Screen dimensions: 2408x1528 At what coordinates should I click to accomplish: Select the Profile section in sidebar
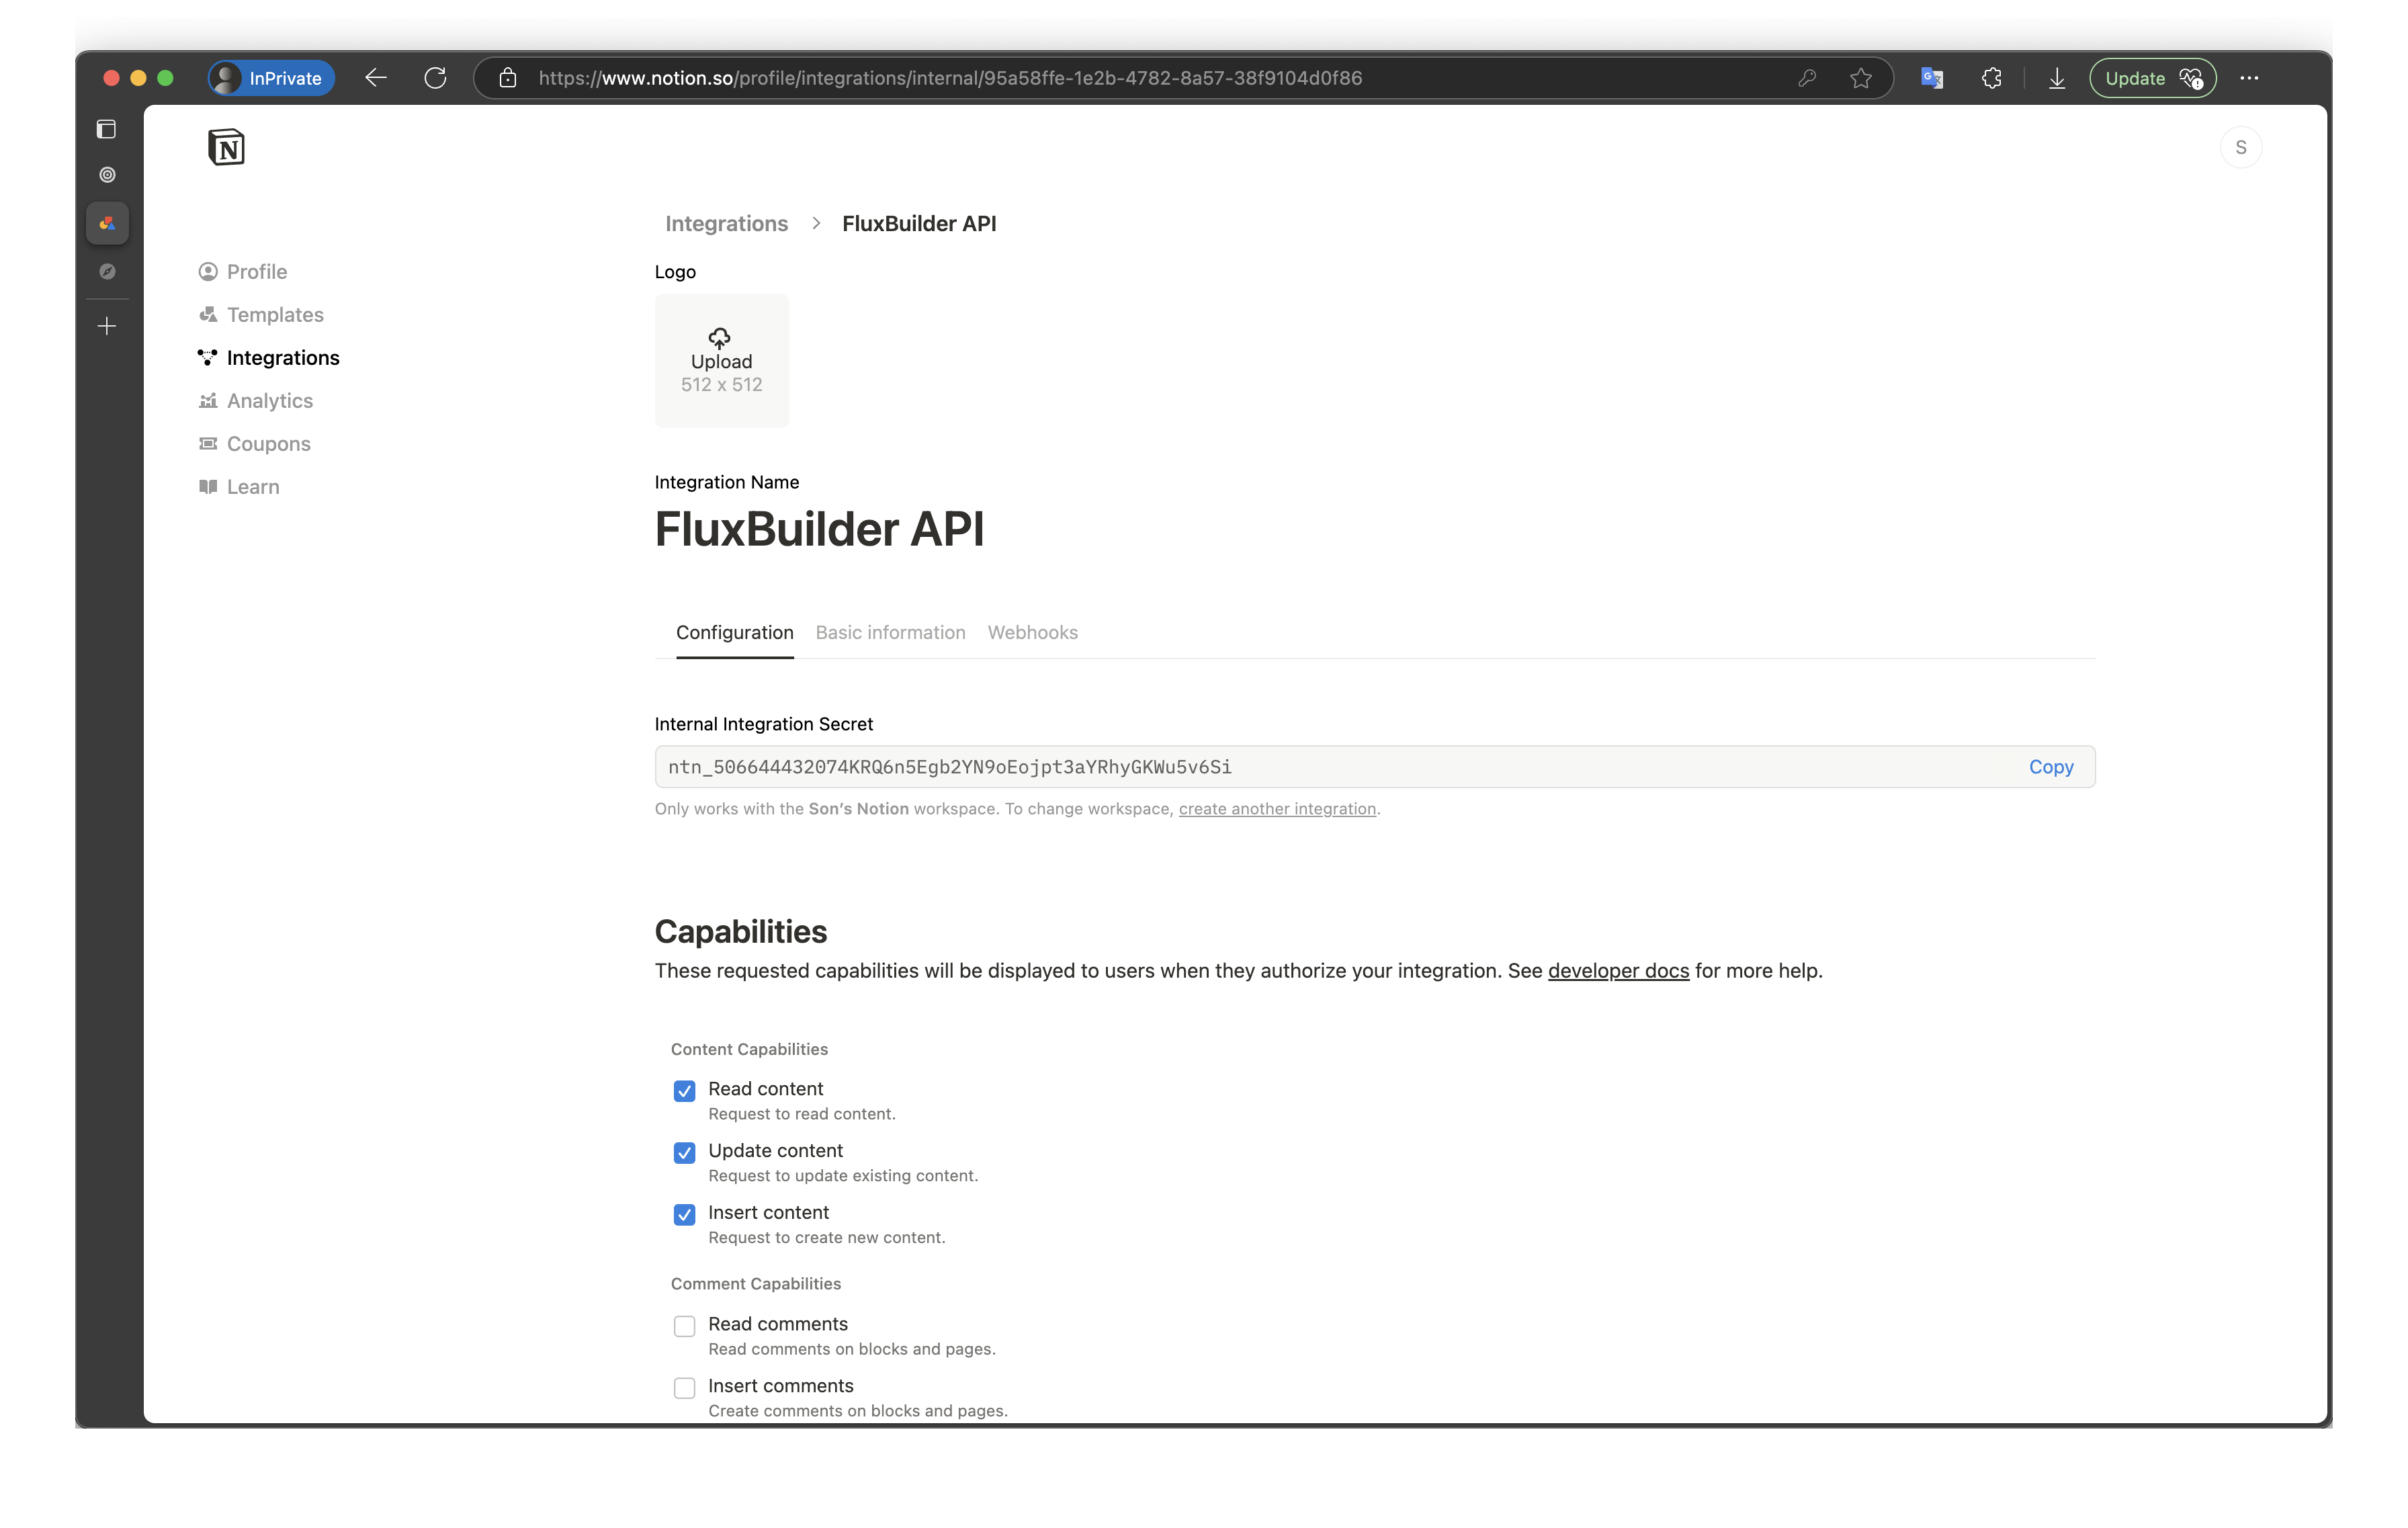point(256,271)
